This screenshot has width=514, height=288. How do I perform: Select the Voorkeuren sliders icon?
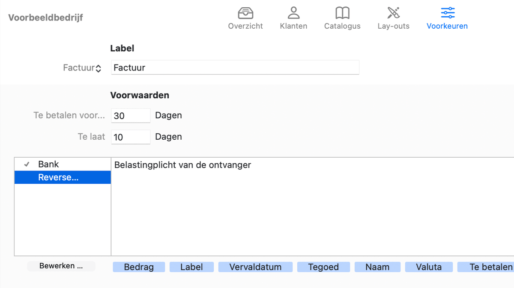point(447,13)
